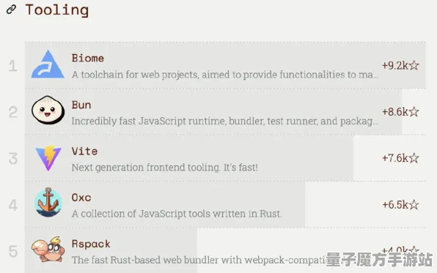Follow the Vite project link
Screen dimensions: 437x273
click(x=85, y=151)
